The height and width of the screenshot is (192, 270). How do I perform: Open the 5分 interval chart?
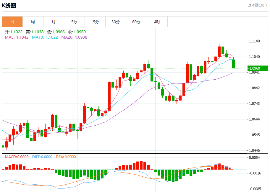(74, 22)
